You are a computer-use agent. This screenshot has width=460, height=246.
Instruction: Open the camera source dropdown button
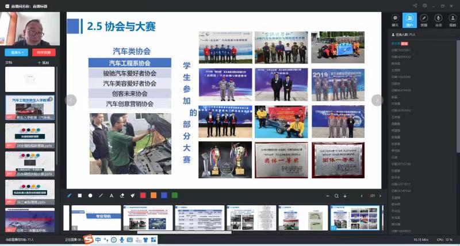coord(16,52)
